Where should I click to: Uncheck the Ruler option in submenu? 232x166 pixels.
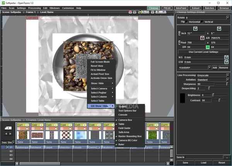(130, 144)
